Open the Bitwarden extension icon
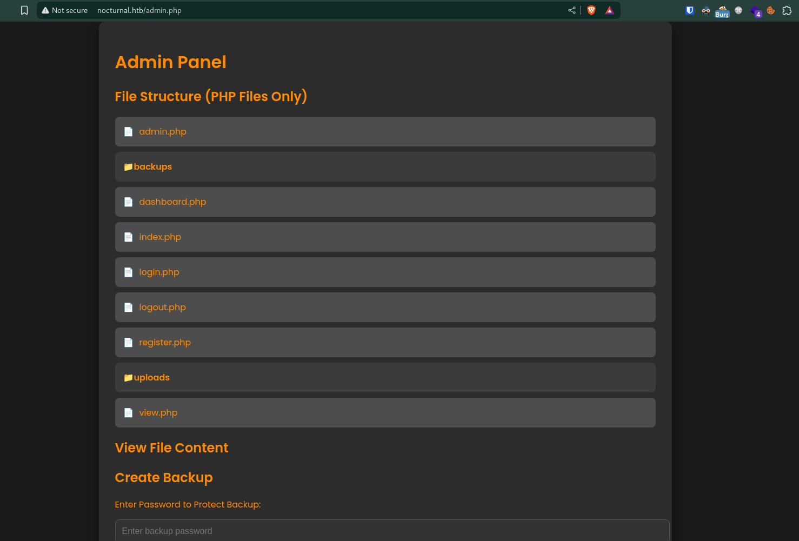This screenshot has height=541, width=799. 690,10
